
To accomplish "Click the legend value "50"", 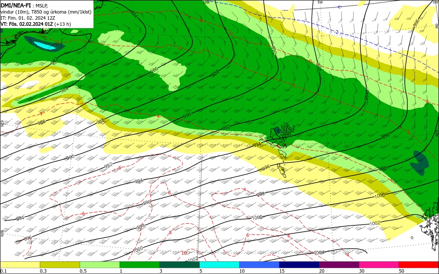I will [x=402, y=271].
